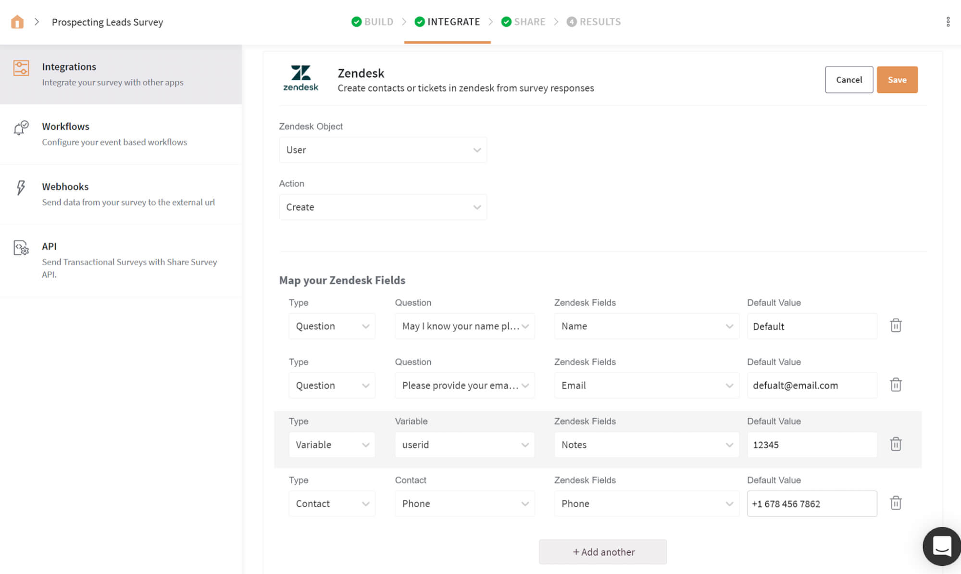Viewport: 961px width, 574px height.
Task: Click the defualt@email.com default value field
Action: pyautogui.click(x=811, y=385)
